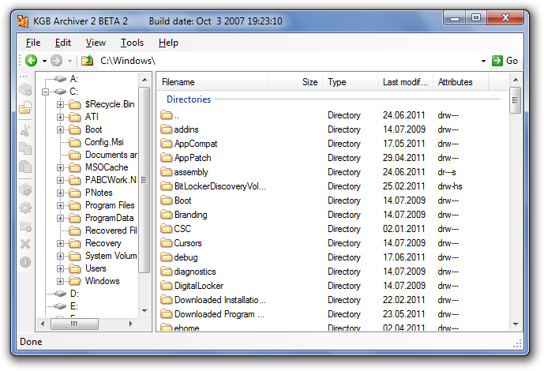The width and height of the screenshot is (544, 371).
Task: Sort by Filename column header
Action: [x=212, y=82]
